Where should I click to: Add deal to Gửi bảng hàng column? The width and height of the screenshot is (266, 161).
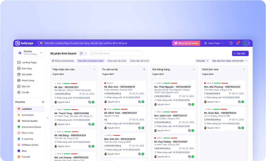pyautogui.click(x=194, y=69)
